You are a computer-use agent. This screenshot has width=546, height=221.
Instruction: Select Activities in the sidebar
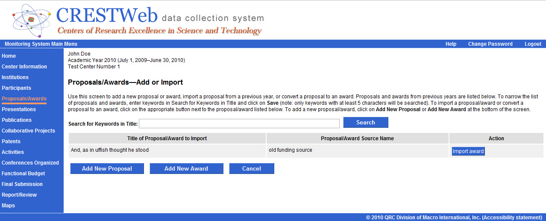pos(13,152)
